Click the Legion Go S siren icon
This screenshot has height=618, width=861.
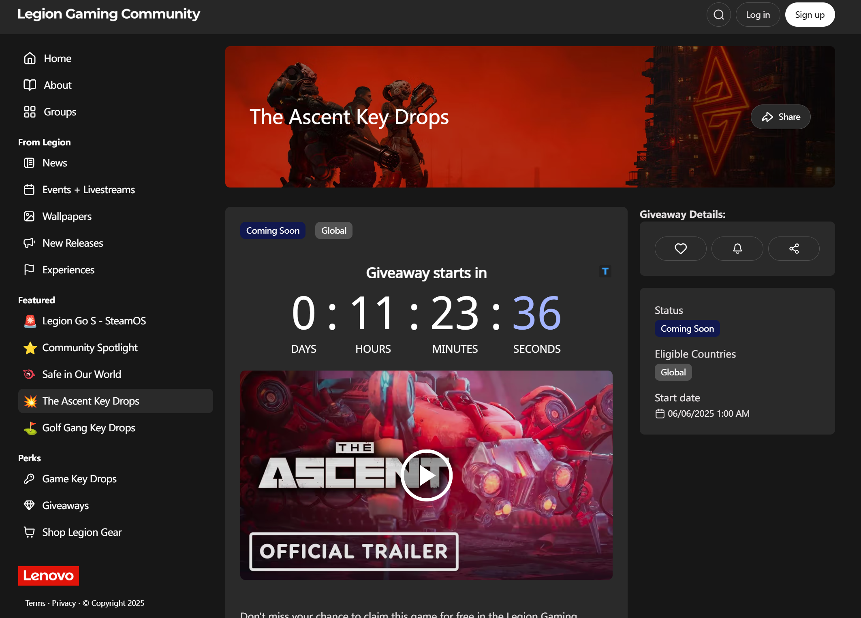coord(30,321)
